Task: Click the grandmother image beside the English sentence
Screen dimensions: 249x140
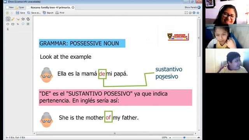Action: 46,120
